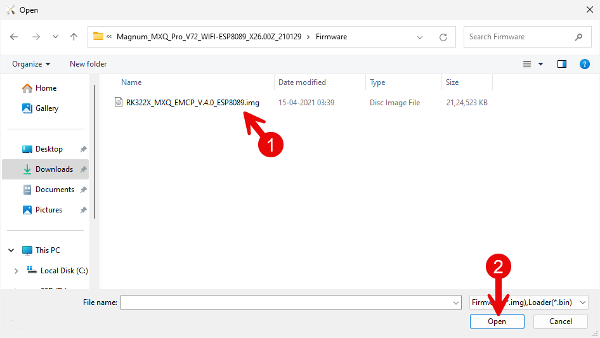Click the Disc Image File type cell
The width and height of the screenshot is (600, 338).
pos(395,103)
